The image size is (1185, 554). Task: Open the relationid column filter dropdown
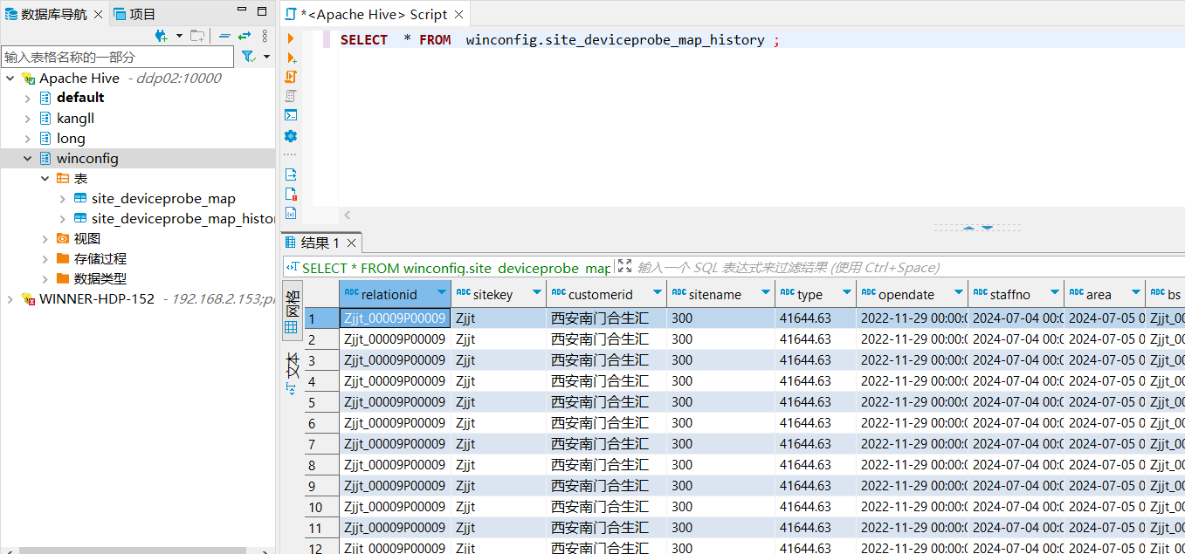click(441, 293)
